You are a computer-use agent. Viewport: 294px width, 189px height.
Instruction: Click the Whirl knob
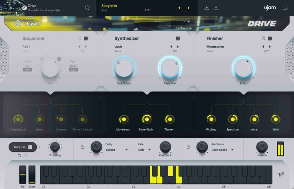point(275,119)
